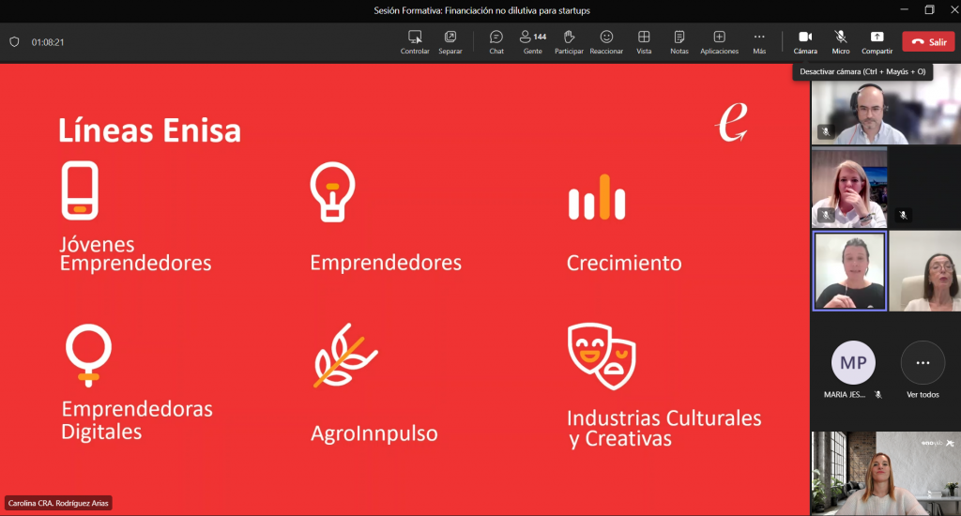The height and width of the screenshot is (516, 961).
Task: Select the woman with glasses video
Action: point(924,271)
